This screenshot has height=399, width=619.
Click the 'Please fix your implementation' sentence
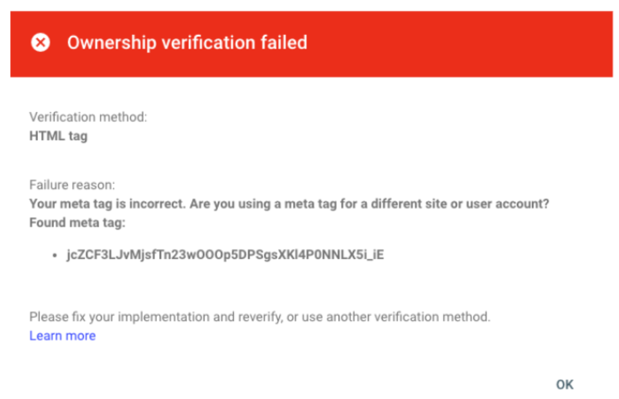[x=260, y=317]
